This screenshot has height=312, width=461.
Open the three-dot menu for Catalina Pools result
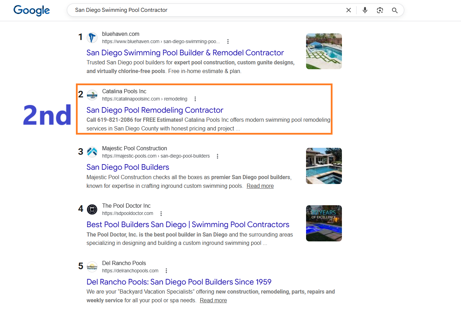tap(195, 99)
